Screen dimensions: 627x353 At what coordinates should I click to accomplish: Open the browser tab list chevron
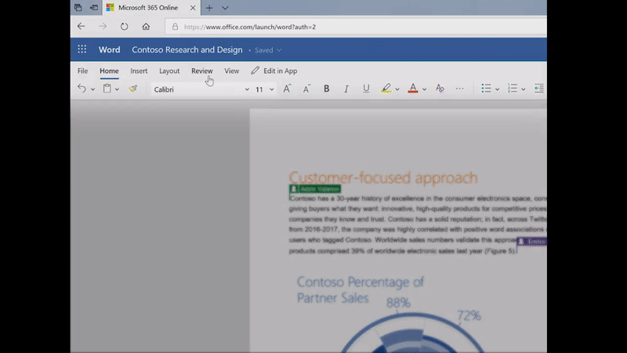coord(225,8)
